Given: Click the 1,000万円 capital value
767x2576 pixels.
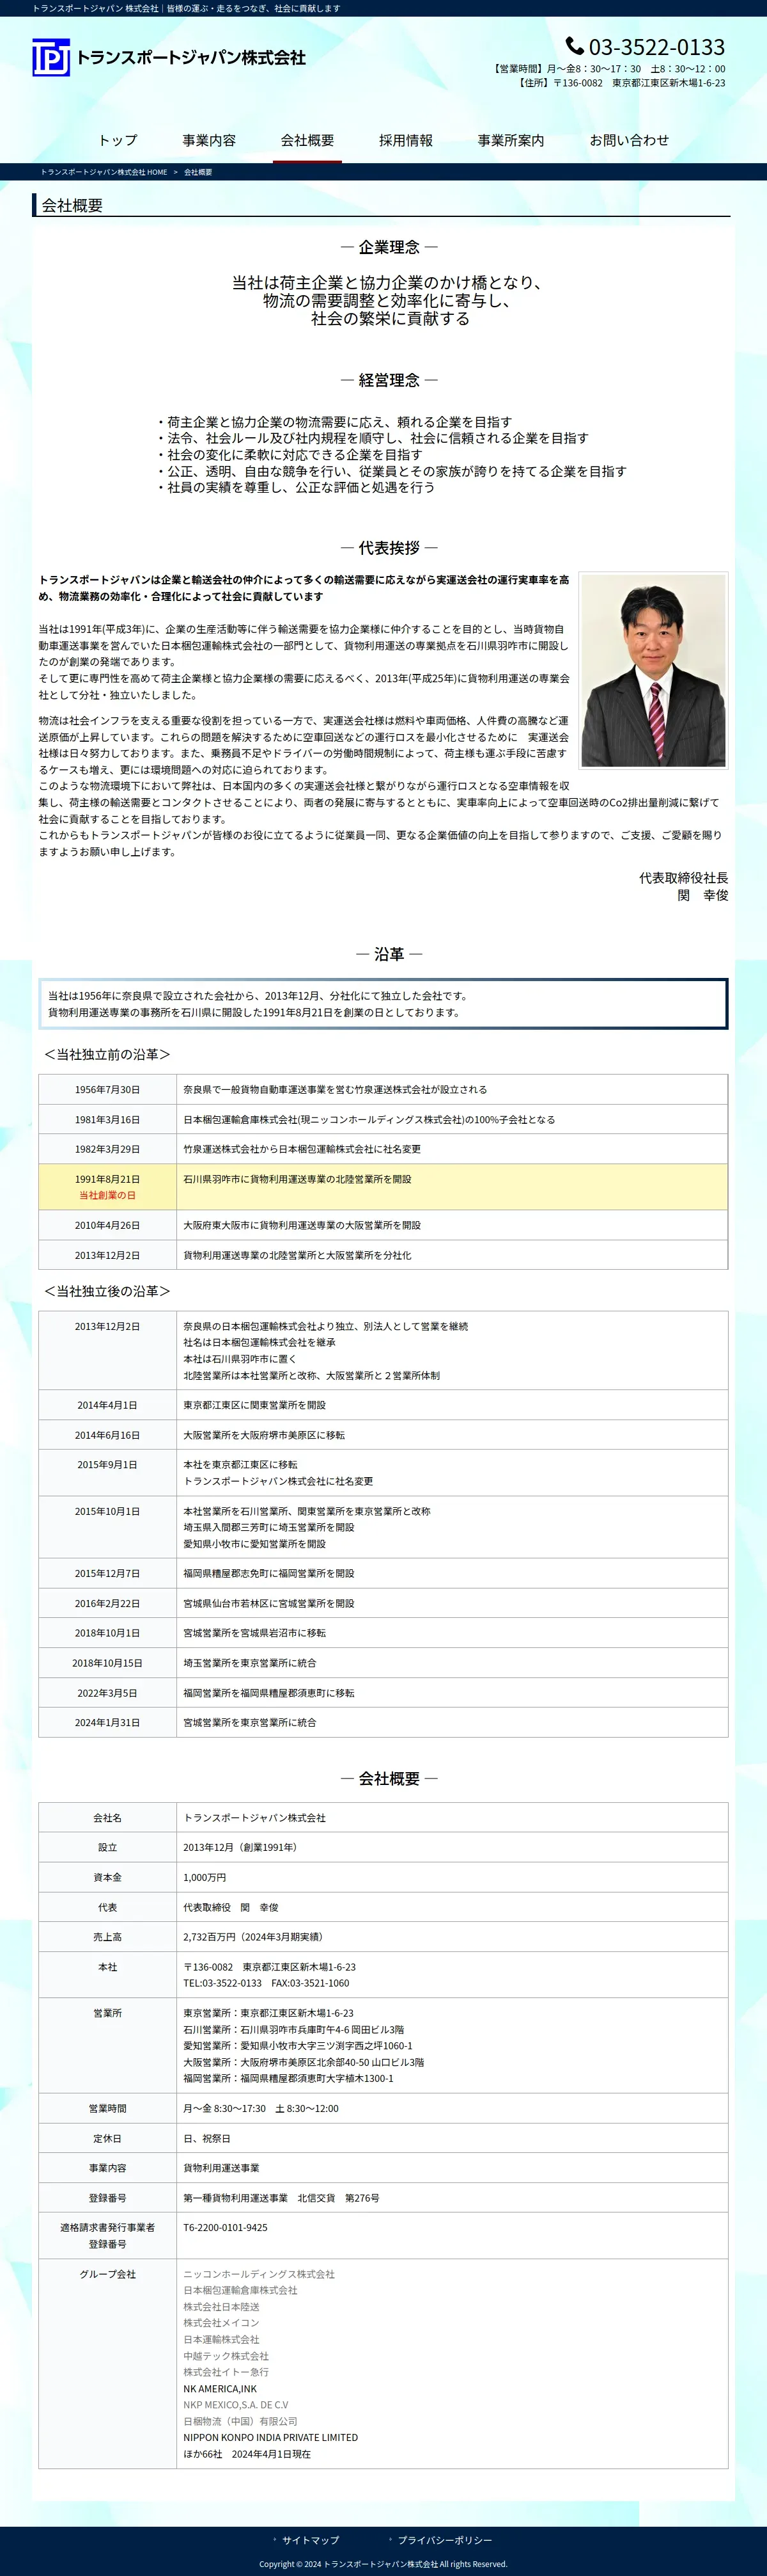Looking at the screenshot, I should pos(205,1877).
